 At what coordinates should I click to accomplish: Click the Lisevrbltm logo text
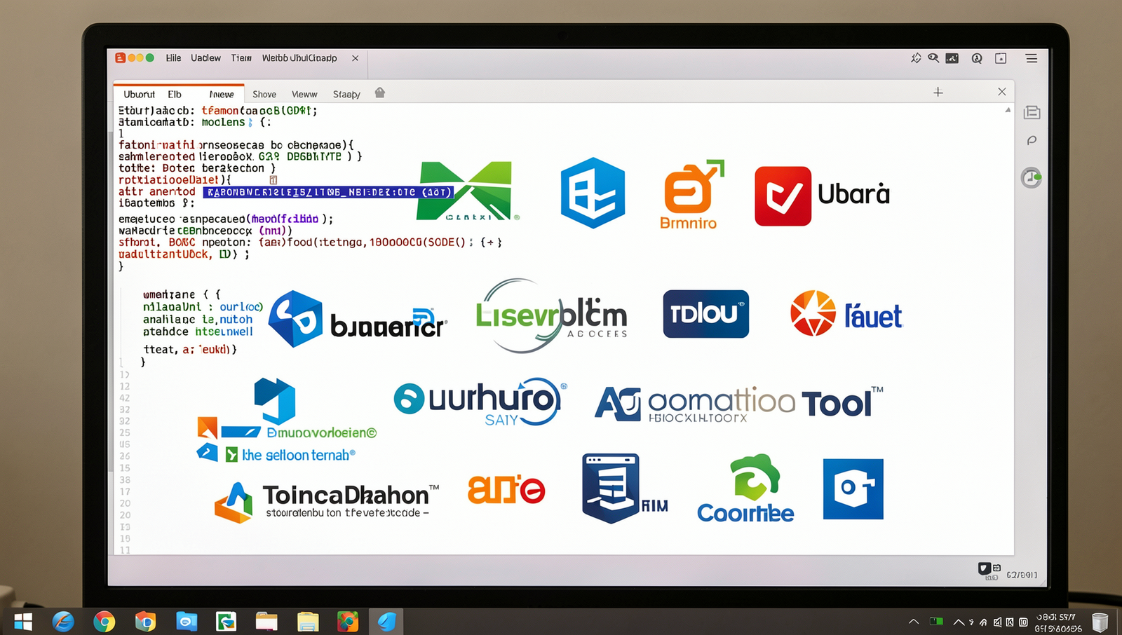551,315
